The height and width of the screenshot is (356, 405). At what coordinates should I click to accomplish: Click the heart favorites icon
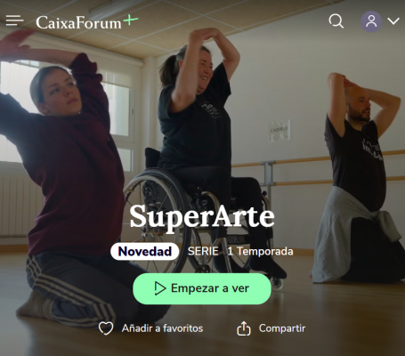[x=106, y=328]
